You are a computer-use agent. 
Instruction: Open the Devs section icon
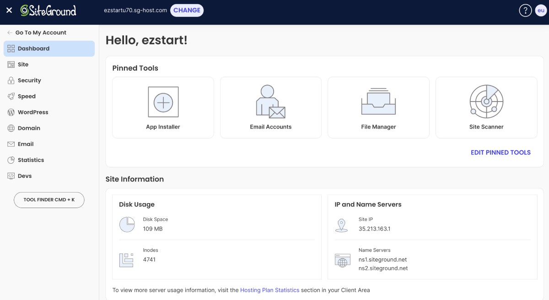pos(10,176)
